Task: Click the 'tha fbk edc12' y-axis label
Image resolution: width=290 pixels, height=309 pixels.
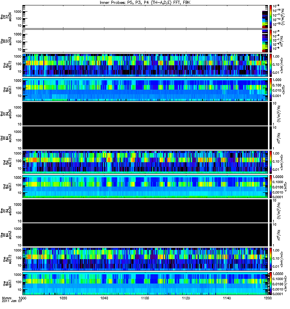Action: click(x=7, y=65)
